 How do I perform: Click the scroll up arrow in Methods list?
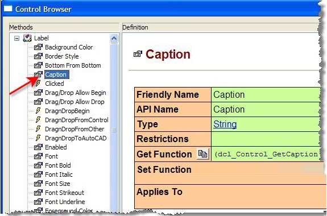(114, 39)
